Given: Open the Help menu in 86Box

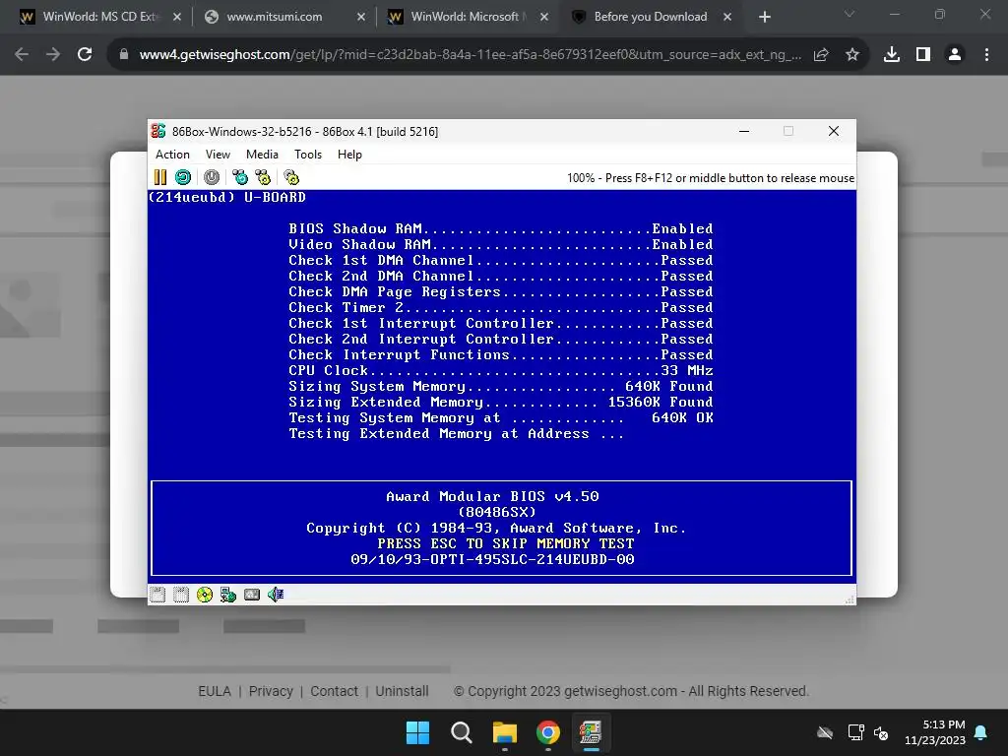Looking at the screenshot, I should point(349,155).
